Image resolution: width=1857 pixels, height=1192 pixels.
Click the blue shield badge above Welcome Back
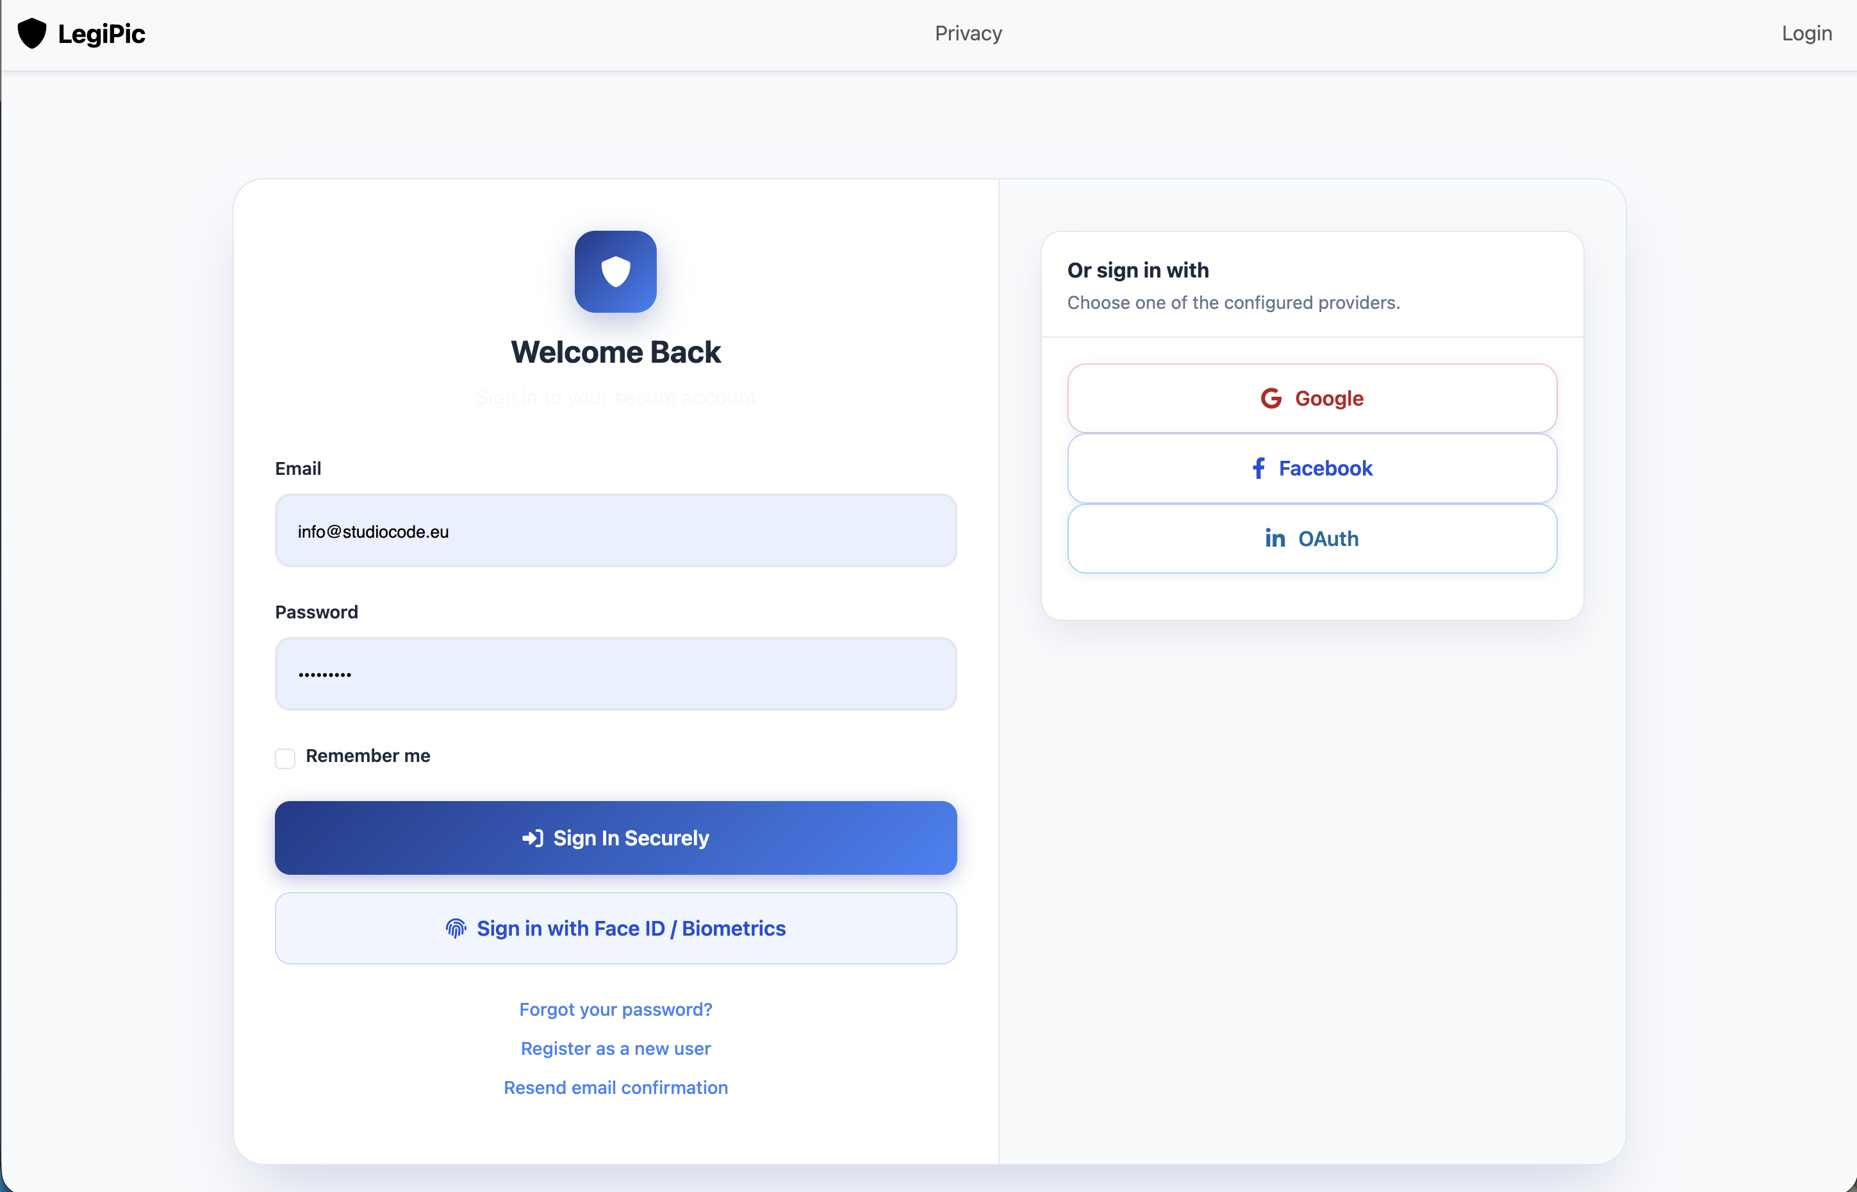pos(616,272)
